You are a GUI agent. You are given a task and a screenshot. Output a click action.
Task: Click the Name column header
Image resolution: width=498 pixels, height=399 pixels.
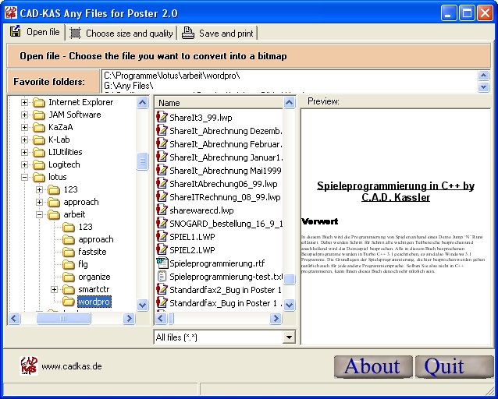[x=169, y=103]
